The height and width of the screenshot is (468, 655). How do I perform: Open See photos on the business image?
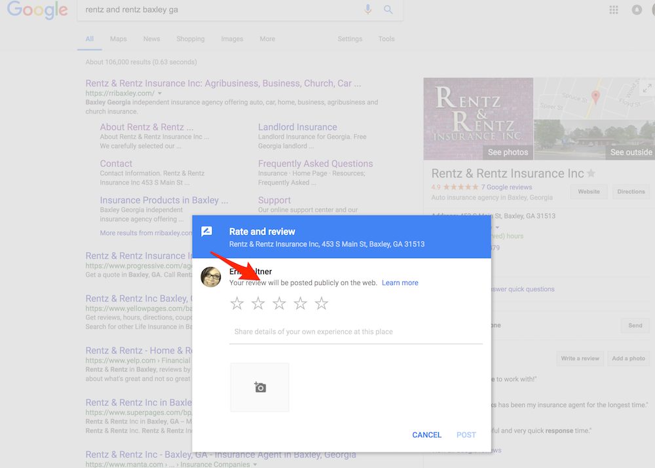(508, 153)
